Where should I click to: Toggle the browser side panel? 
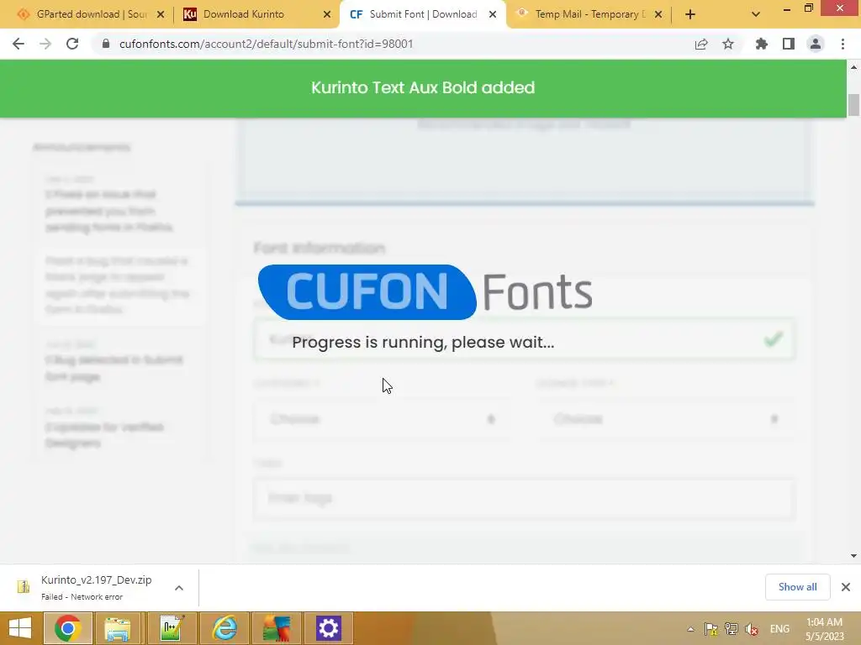click(789, 44)
